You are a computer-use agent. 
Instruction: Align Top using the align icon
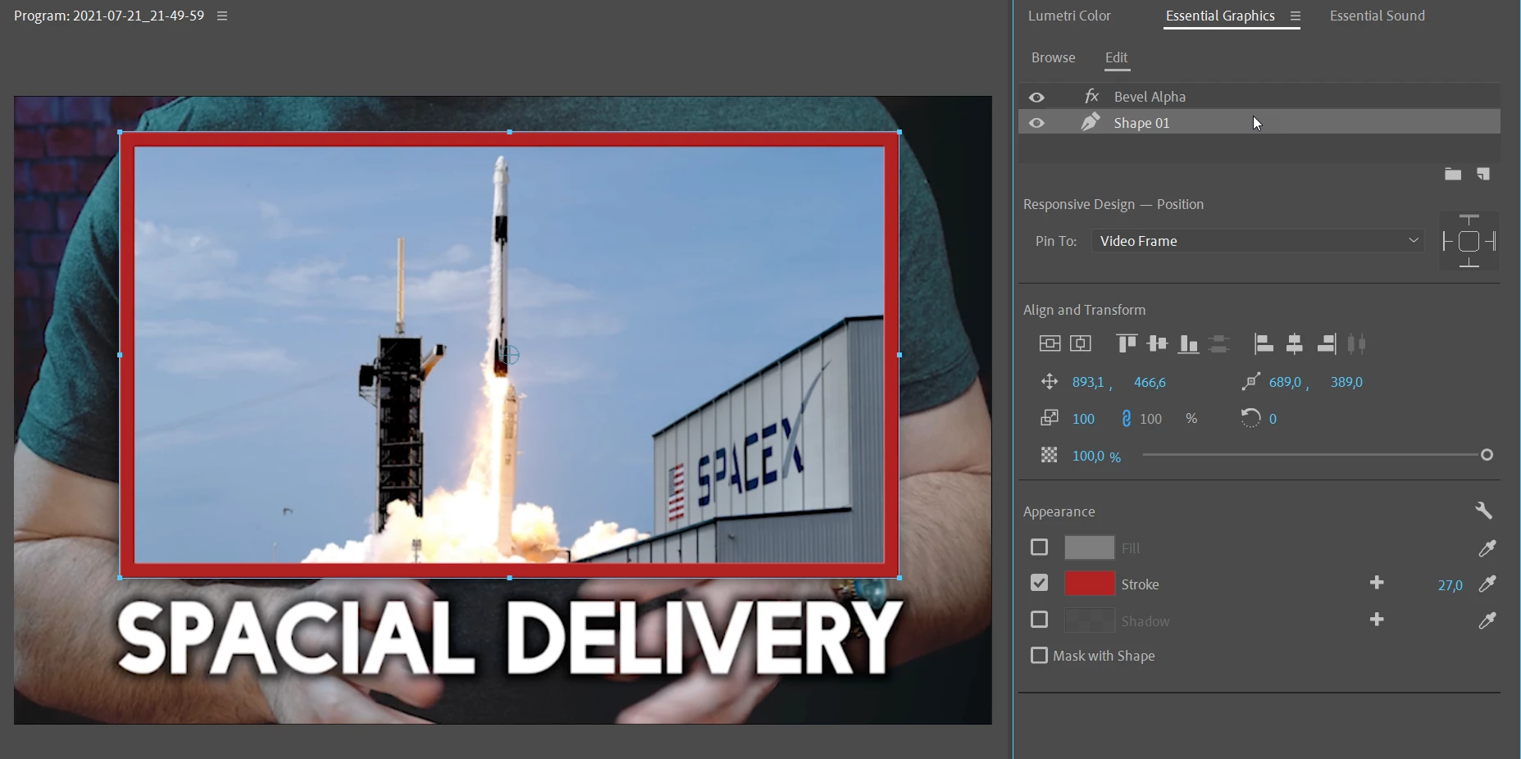tap(1127, 343)
